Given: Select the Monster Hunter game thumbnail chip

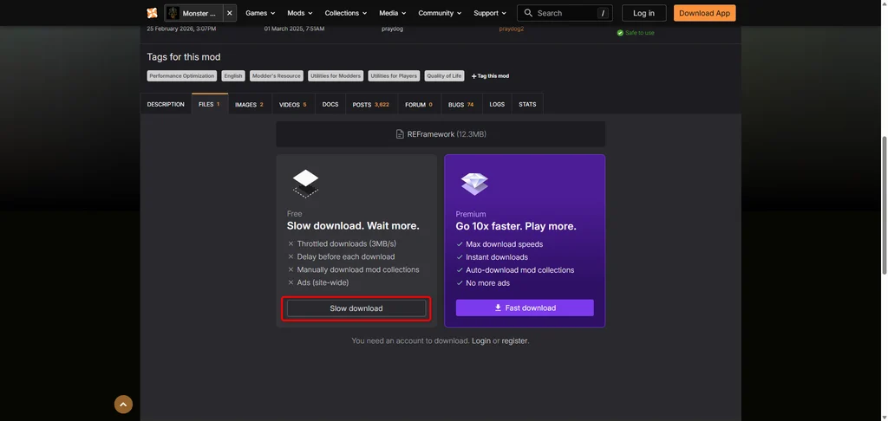Looking at the screenshot, I should coord(194,13).
